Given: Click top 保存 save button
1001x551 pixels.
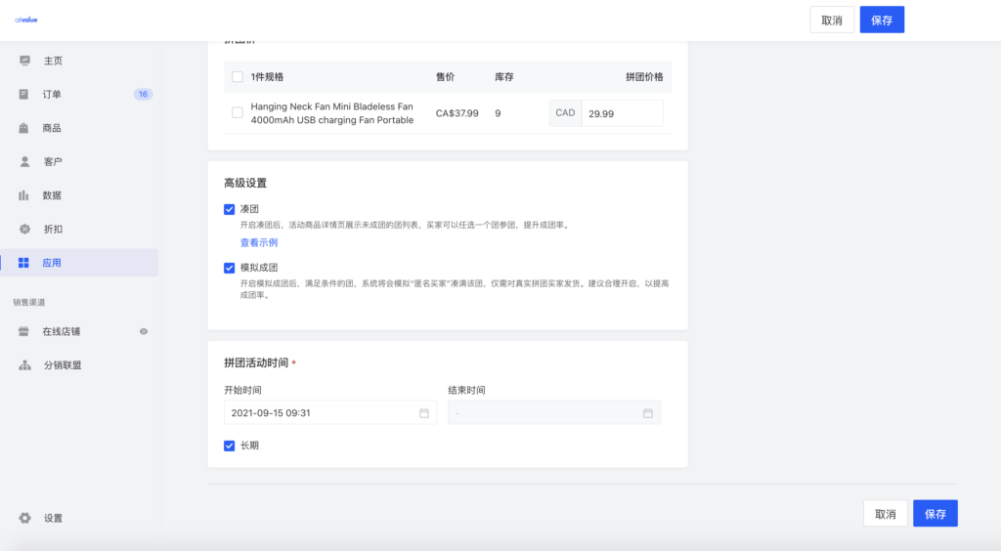Looking at the screenshot, I should pos(882,20).
